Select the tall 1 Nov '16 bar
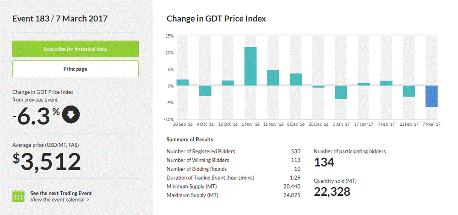 point(250,66)
